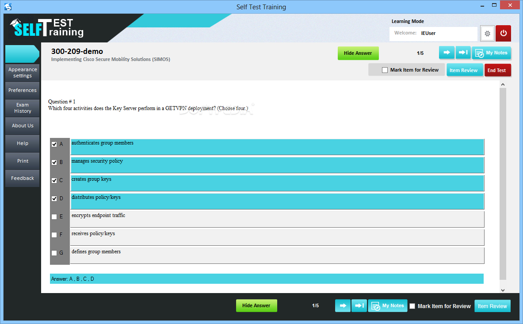Image resolution: width=523 pixels, height=324 pixels.
Task: Click the Welcome IEUser field
Action: 433,33
